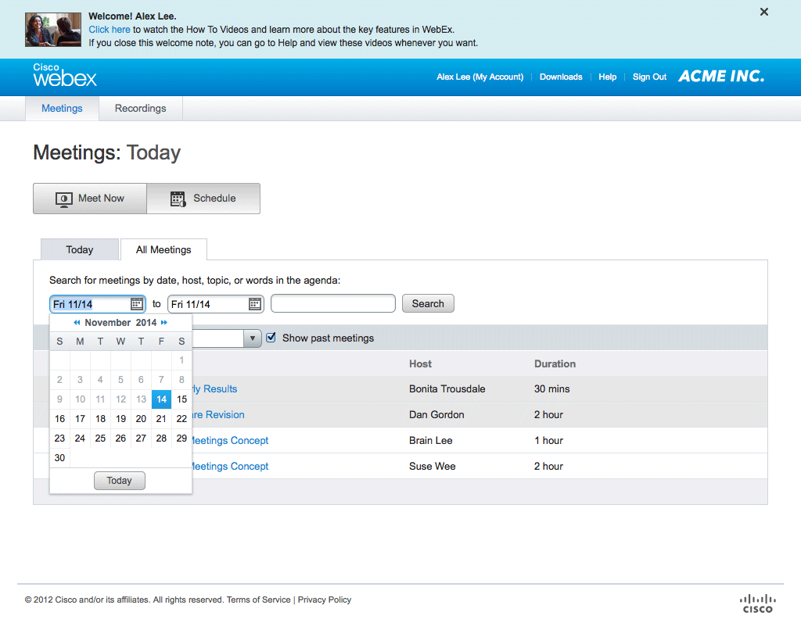Click the search keyword text field
The width and height of the screenshot is (801, 630).
(333, 304)
